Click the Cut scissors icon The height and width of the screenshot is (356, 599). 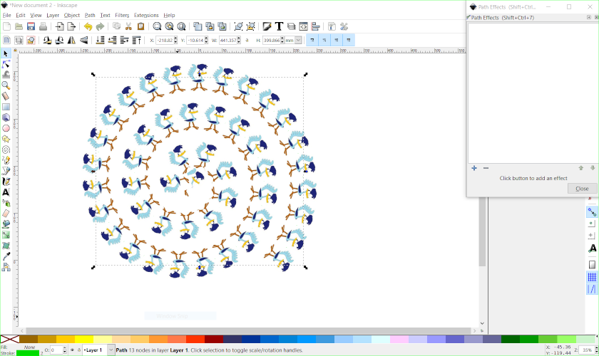tap(128, 26)
